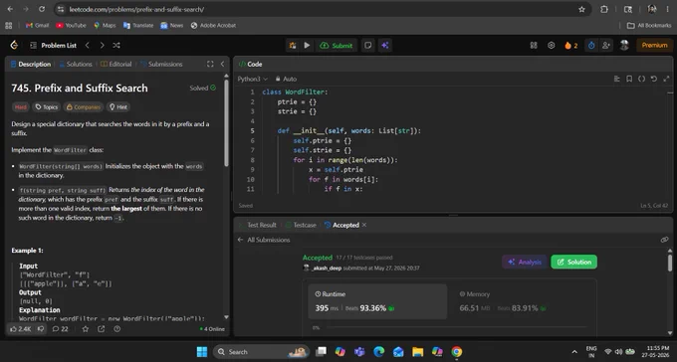Click the invite user icon
This screenshot has width=677, height=362.
coord(606,46)
